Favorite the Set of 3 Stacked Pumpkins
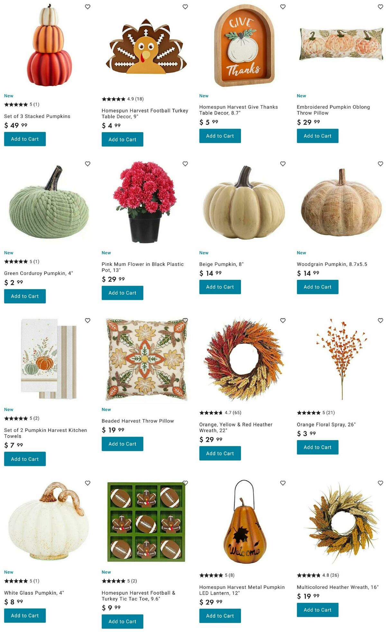 coord(87,7)
